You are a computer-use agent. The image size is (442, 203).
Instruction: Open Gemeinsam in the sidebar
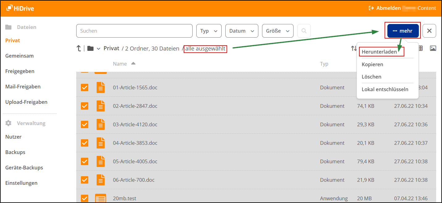coord(19,56)
